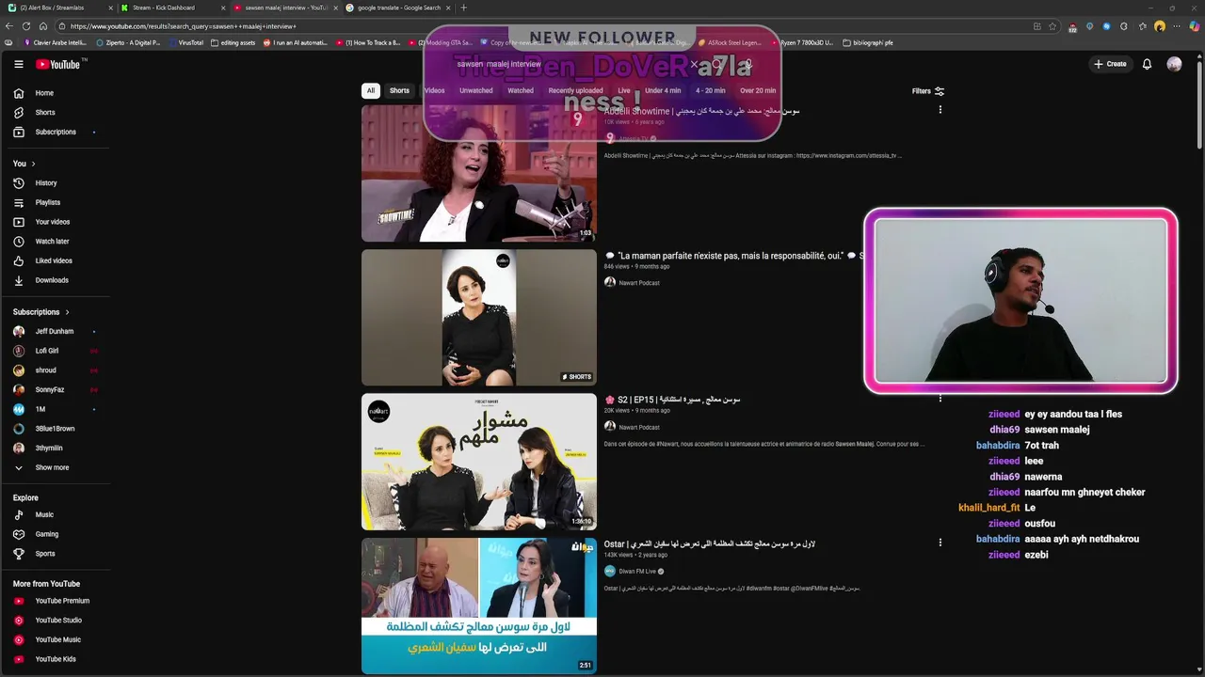Screen dimensions: 1205x677
Task: Open options menu for the Ostar Diwan FM video
Action: tap(940, 543)
